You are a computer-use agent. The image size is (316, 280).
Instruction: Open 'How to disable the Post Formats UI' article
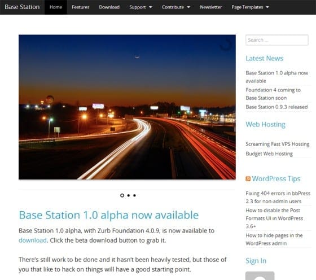coord(274,218)
